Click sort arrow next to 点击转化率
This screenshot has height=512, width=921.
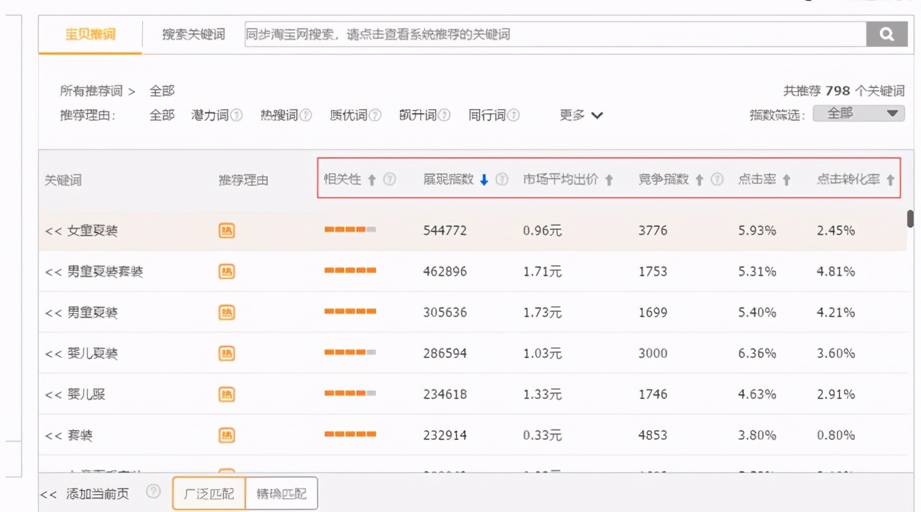tap(890, 180)
